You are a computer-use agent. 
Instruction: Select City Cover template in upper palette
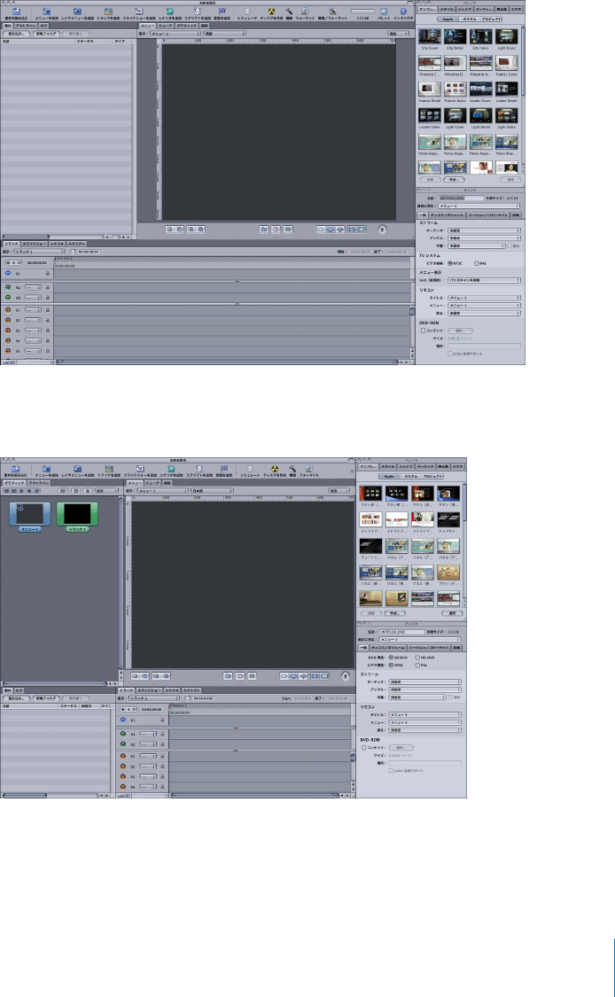click(429, 37)
